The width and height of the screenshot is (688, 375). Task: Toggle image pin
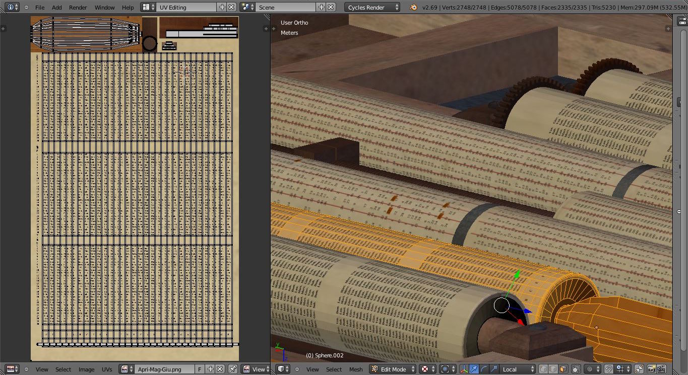click(x=232, y=369)
